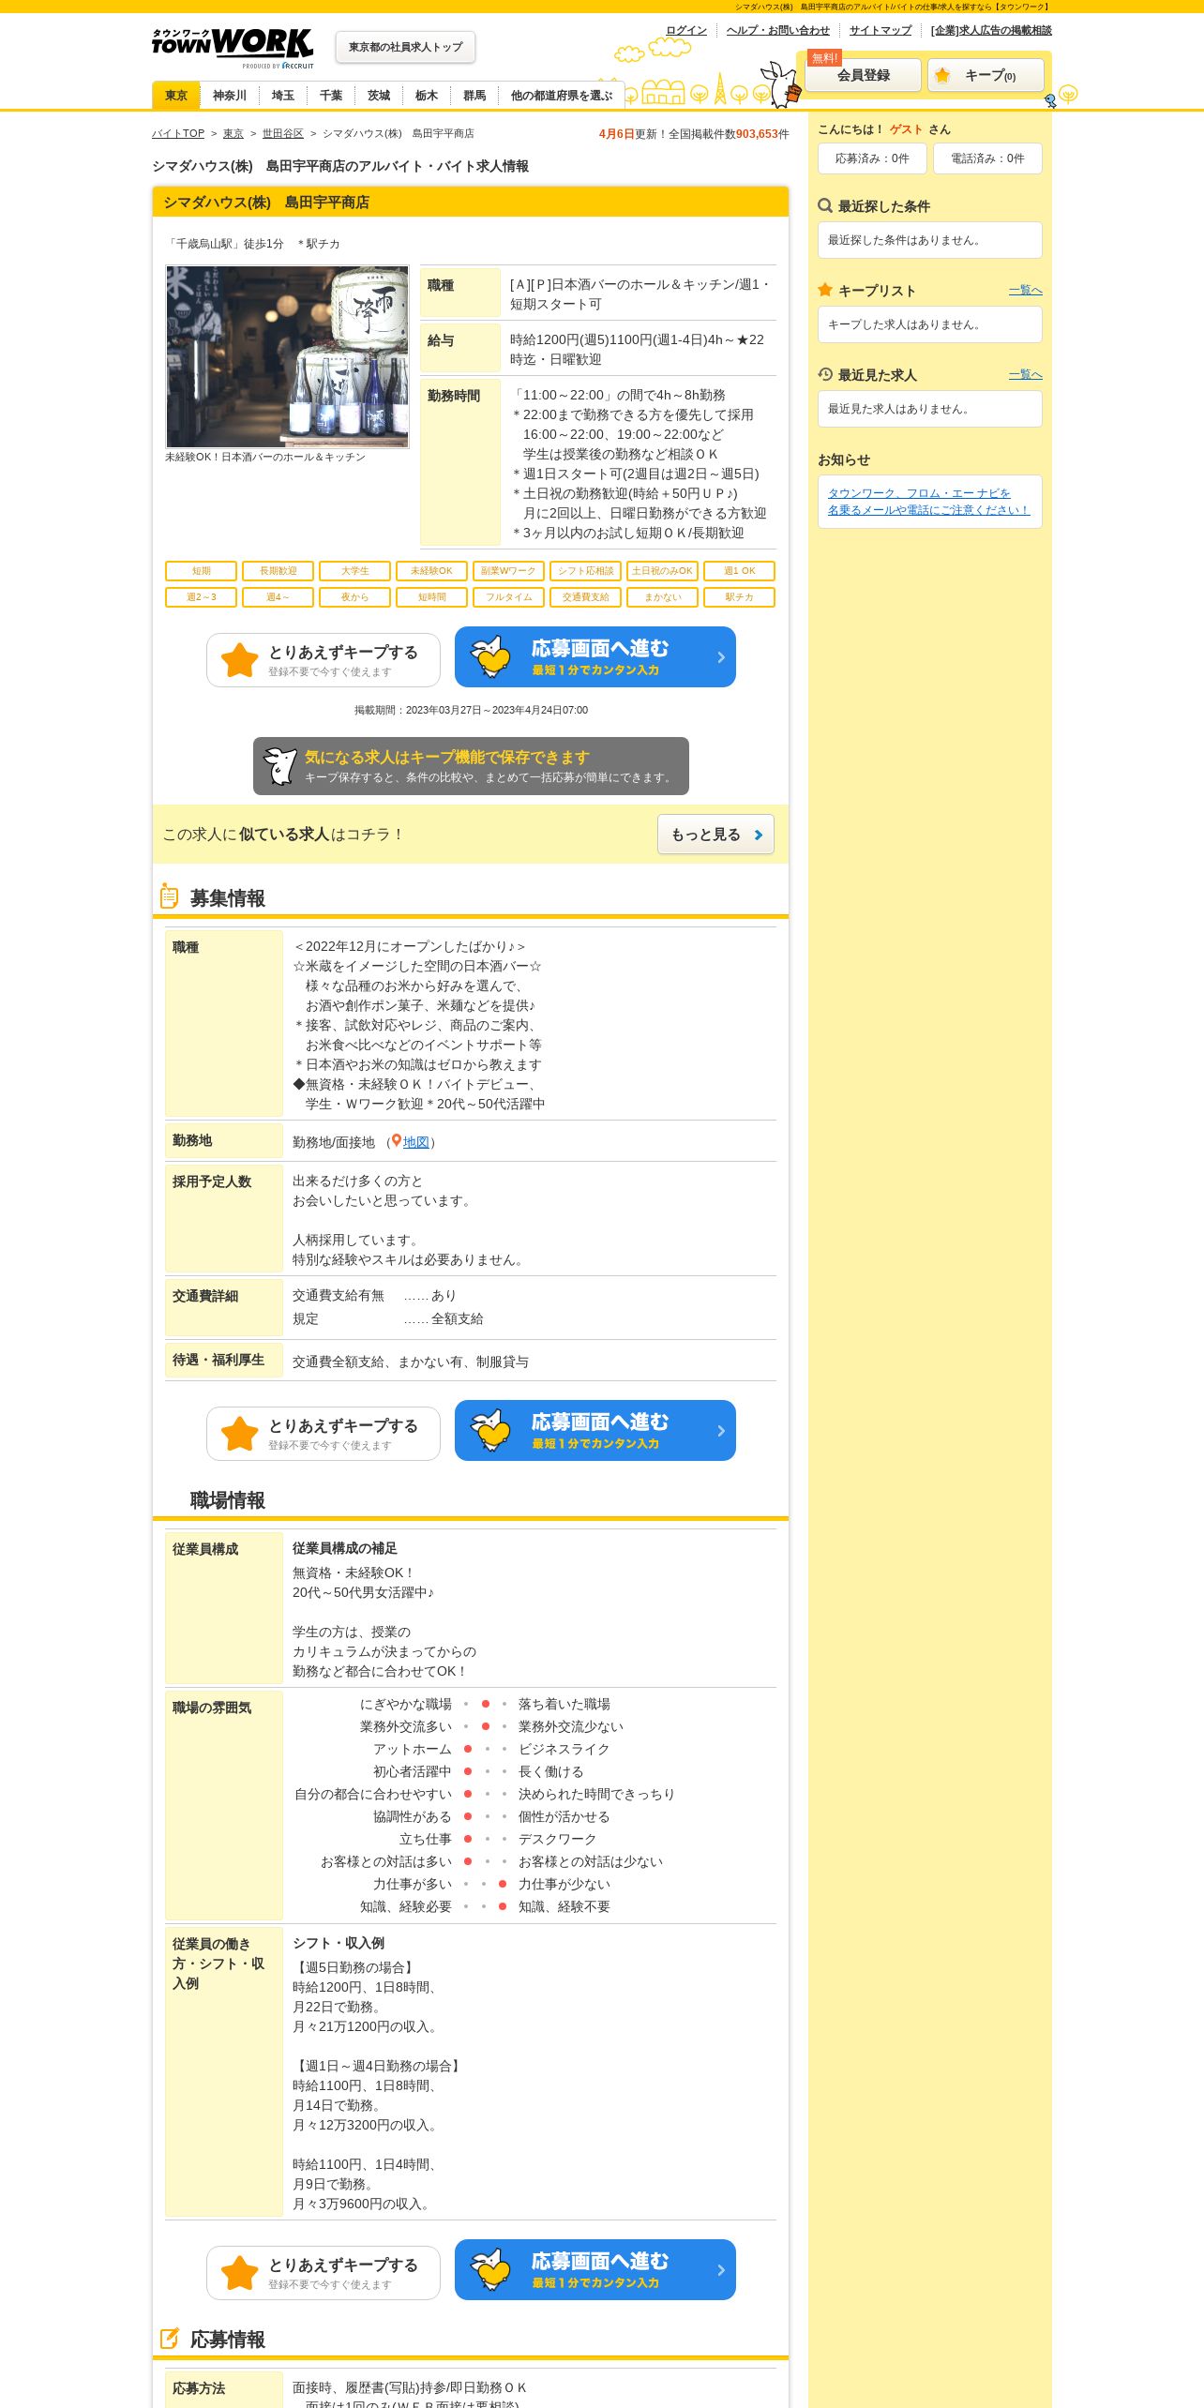This screenshot has height=2408, width=1204.
Task: Go to バイトTOP breadcrumb
Action: click(178, 133)
